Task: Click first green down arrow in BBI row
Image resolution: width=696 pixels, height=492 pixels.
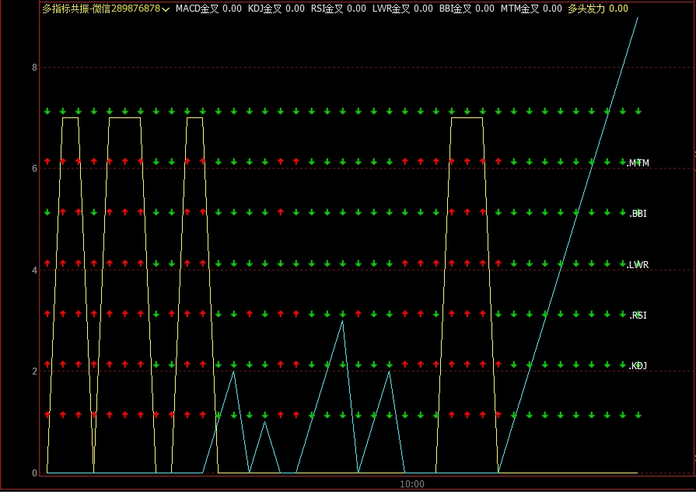Action: (x=47, y=211)
